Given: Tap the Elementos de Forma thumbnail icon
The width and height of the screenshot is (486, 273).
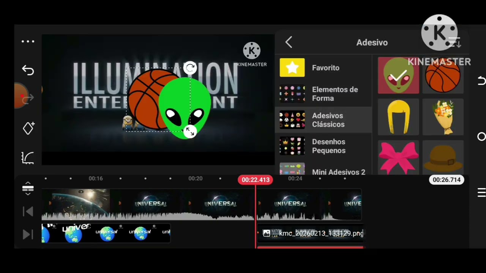Looking at the screenshot, I should tap(292, 94).
